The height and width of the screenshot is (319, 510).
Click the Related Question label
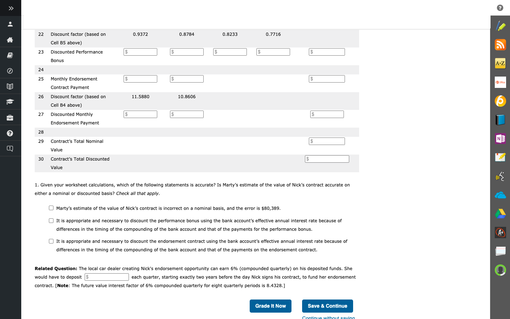click(x=56, y=269)
